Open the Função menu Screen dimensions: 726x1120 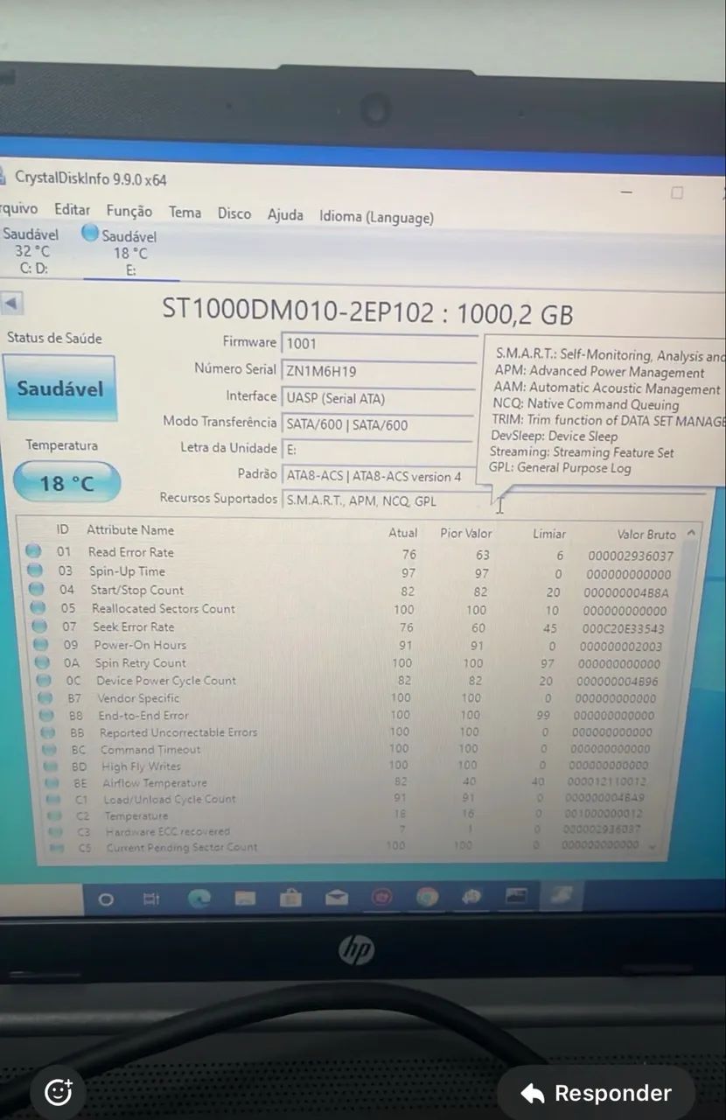point(129,212)
